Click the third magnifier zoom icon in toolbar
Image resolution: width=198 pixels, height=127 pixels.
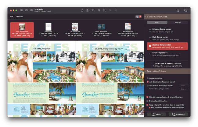[104, 10]
